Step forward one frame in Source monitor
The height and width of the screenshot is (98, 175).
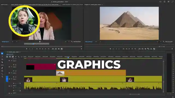pos(45,49)
